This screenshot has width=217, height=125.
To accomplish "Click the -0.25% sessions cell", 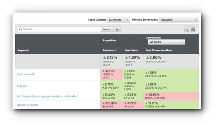I will [111, 75].
